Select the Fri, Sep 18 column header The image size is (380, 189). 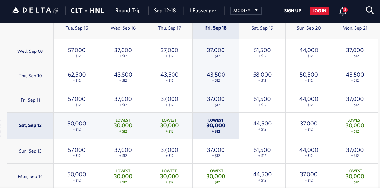pyautogui.click(x=216, y=28)
